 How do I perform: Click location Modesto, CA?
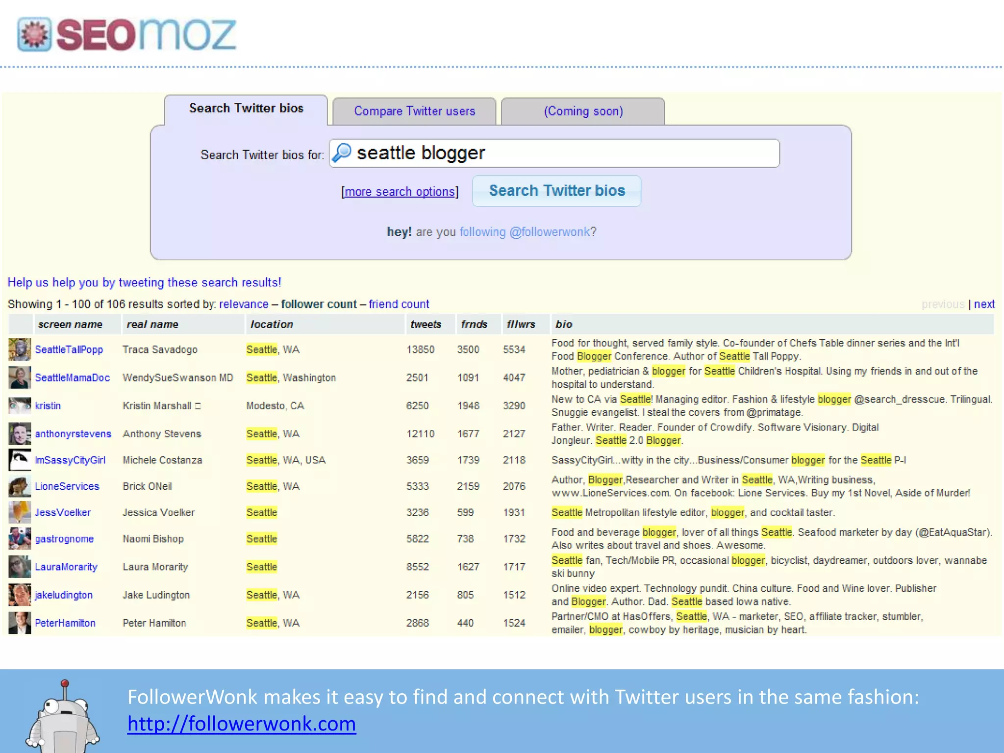tap(275, 405)
